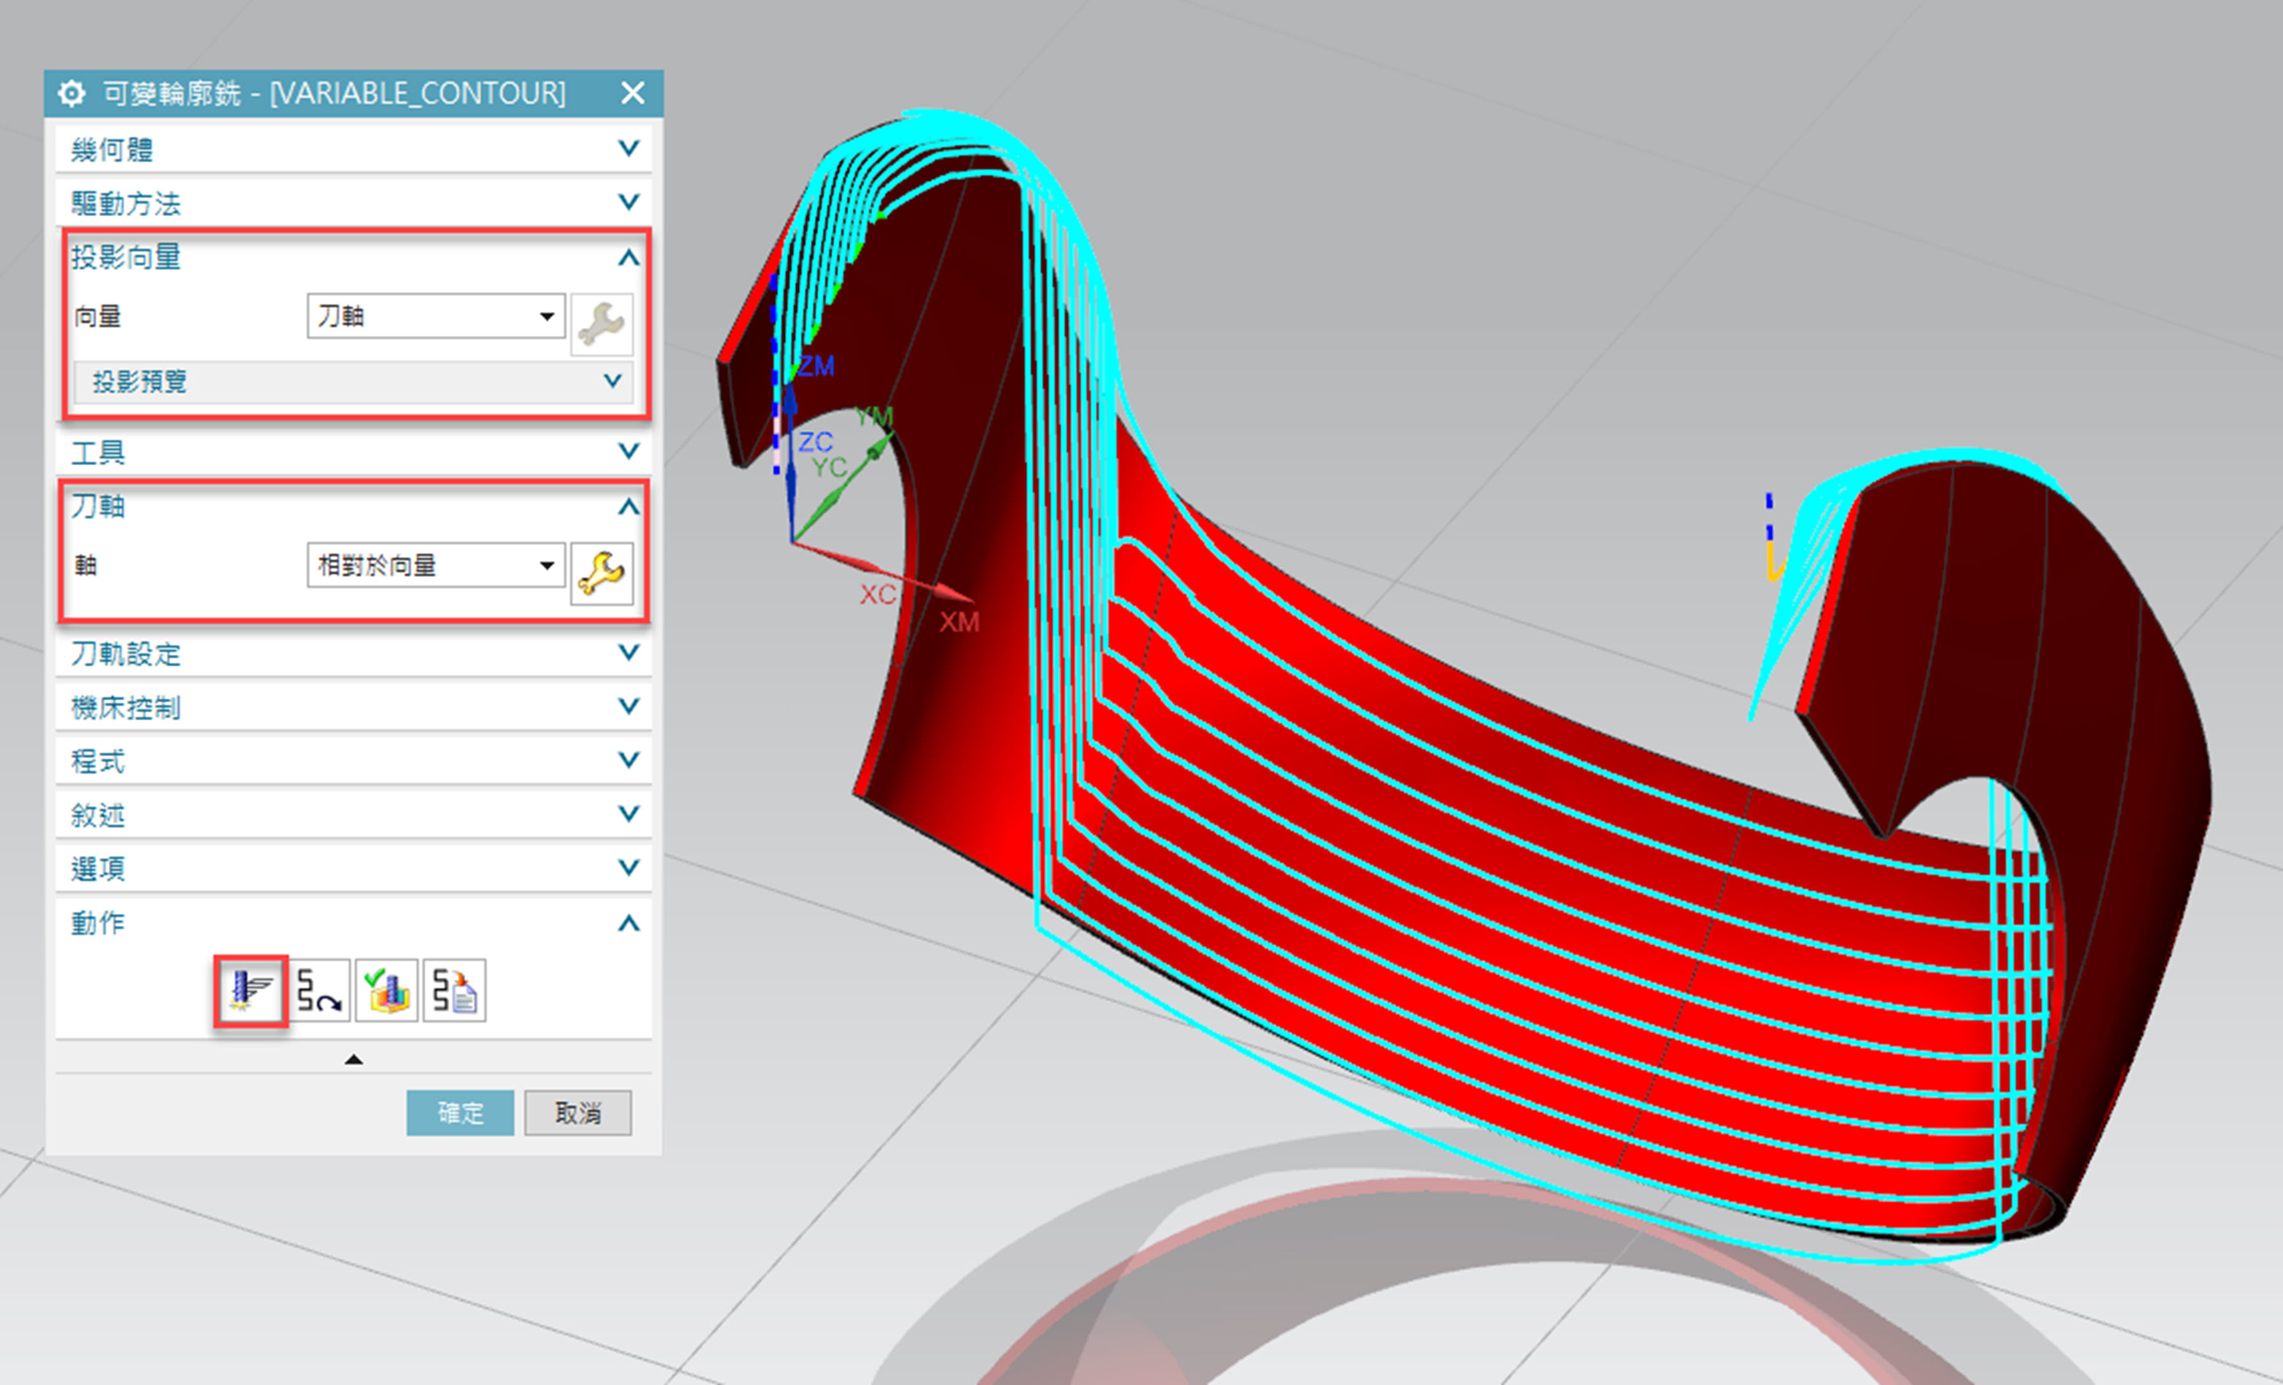Click the YM axis label in the viewport
This screenshot has width=2283, height=1385.
(x=874, y=416)
